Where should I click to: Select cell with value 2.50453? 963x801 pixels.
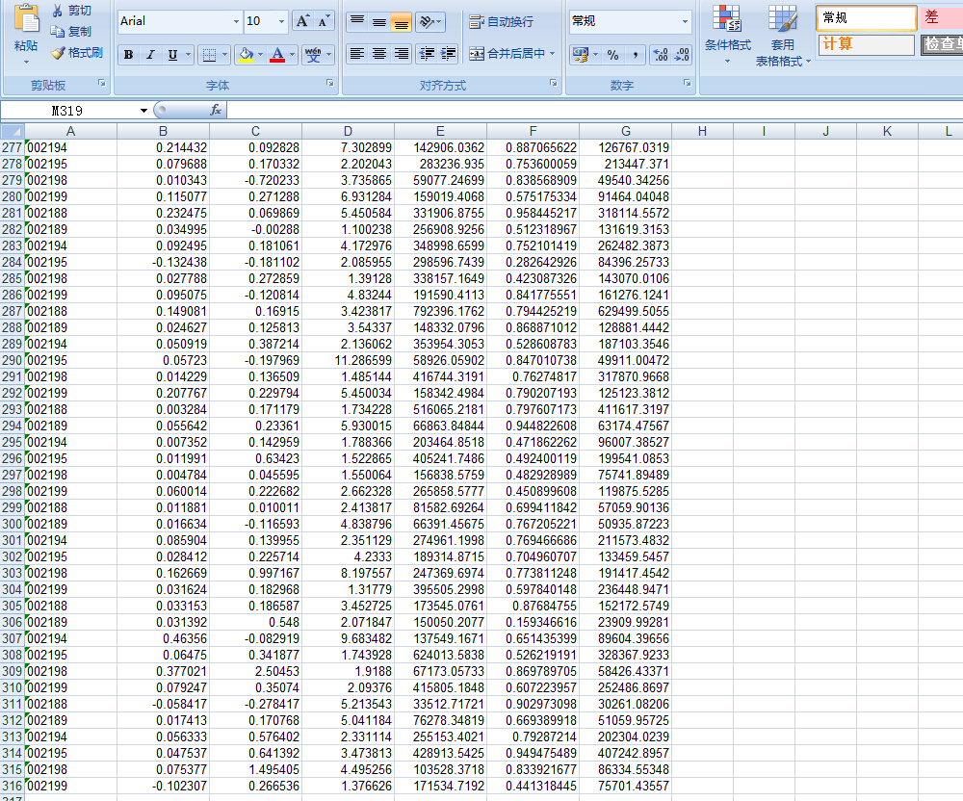[255, 671]
